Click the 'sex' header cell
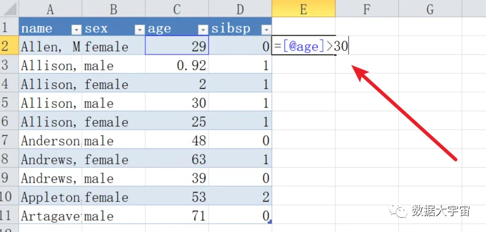This screenshot has height=232, width=486. [114, 27]
